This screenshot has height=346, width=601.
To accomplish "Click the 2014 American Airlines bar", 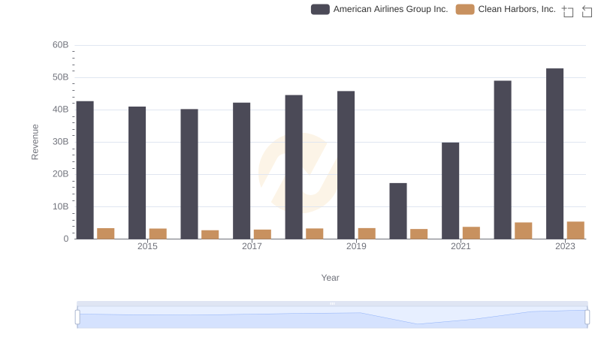I will click(85, 170).
